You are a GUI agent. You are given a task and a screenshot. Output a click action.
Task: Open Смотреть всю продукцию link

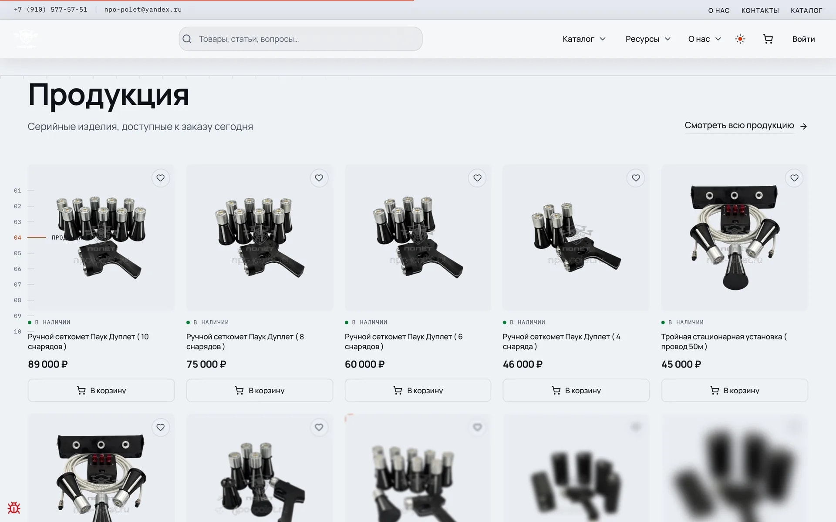(746, 126)
